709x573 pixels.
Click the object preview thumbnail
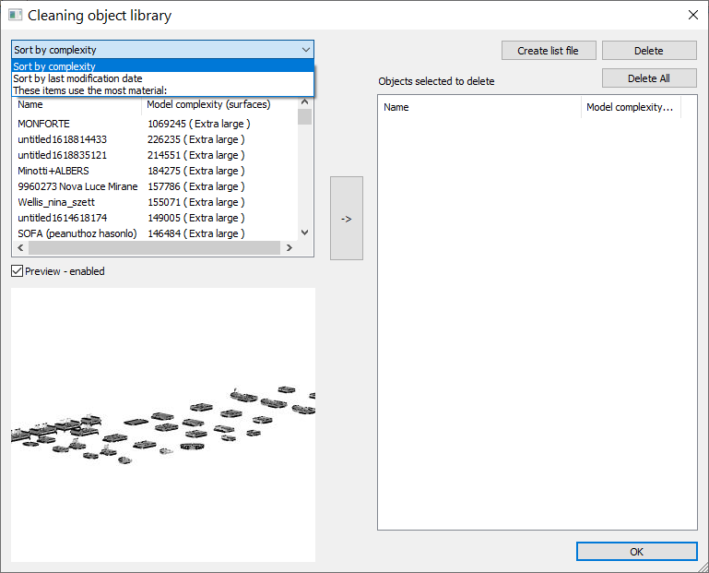(x=163, y=424)
